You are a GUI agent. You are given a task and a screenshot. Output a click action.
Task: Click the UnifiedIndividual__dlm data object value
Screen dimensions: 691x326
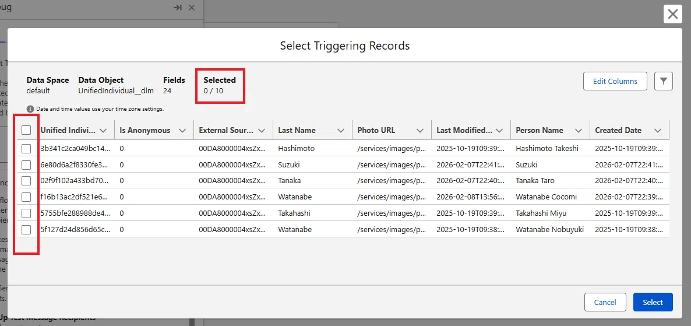116,91
